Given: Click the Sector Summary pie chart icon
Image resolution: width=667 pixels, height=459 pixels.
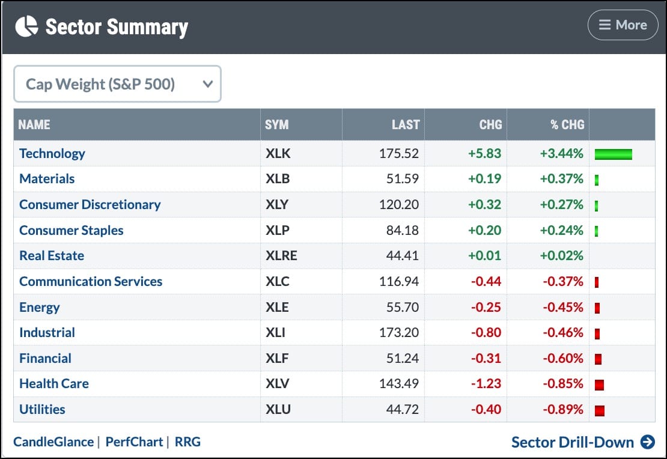Looking at the screenshot, I should pos(26,26).
